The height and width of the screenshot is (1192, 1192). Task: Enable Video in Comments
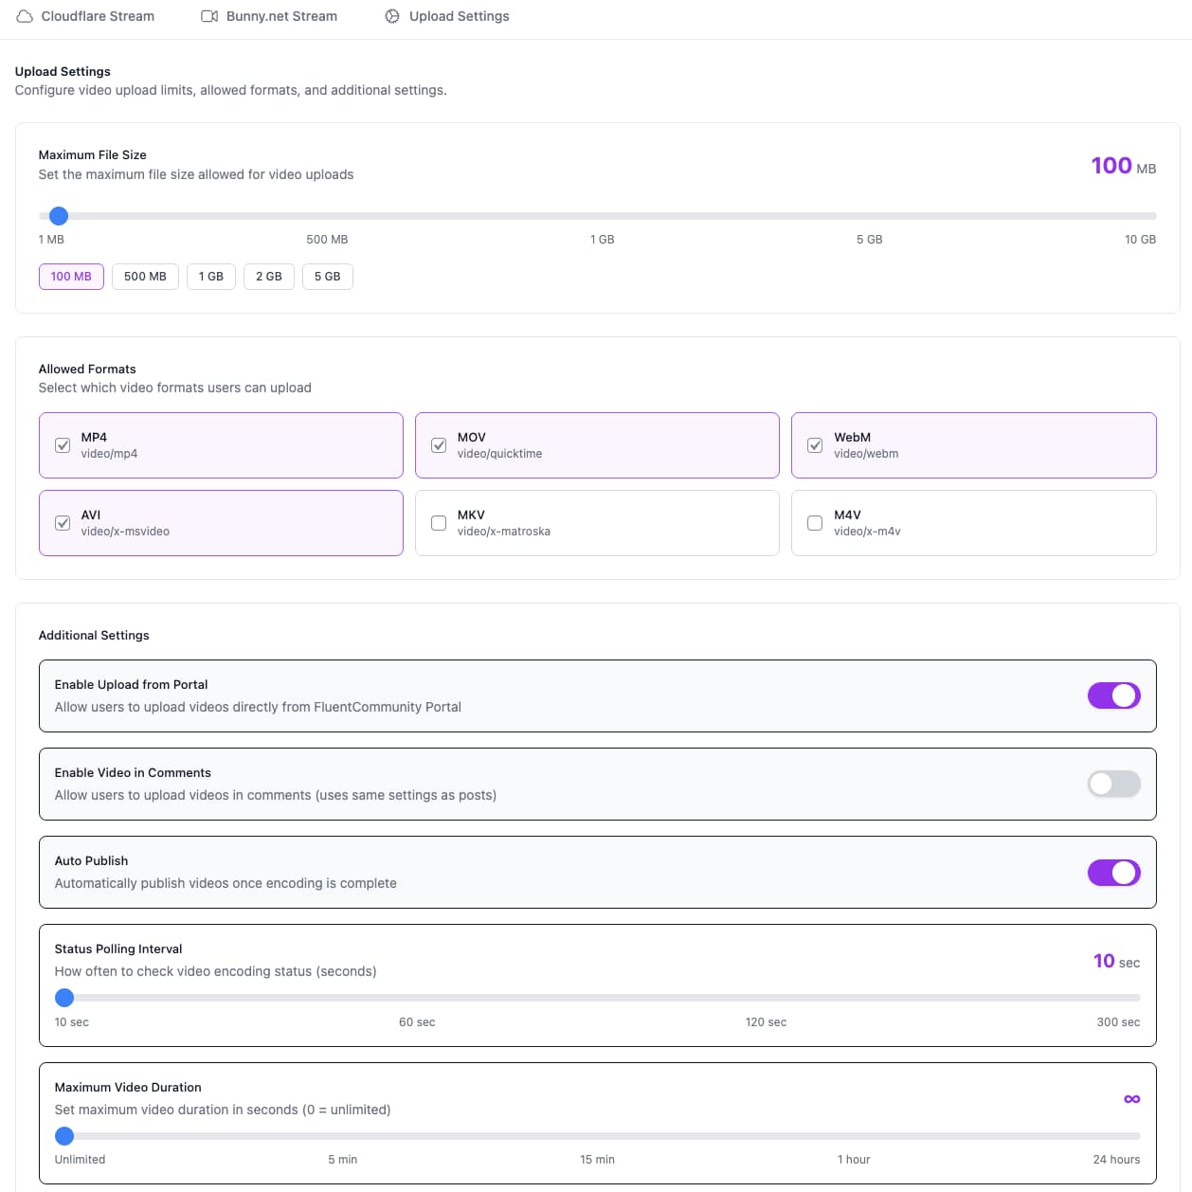click(x=1113, y=784)
